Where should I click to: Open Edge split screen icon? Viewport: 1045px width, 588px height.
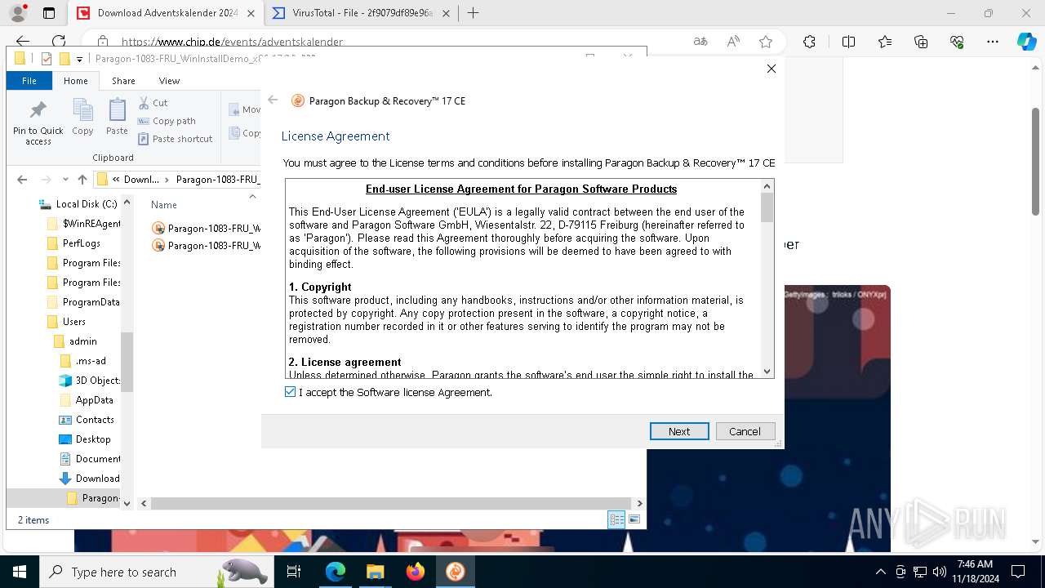848,42
